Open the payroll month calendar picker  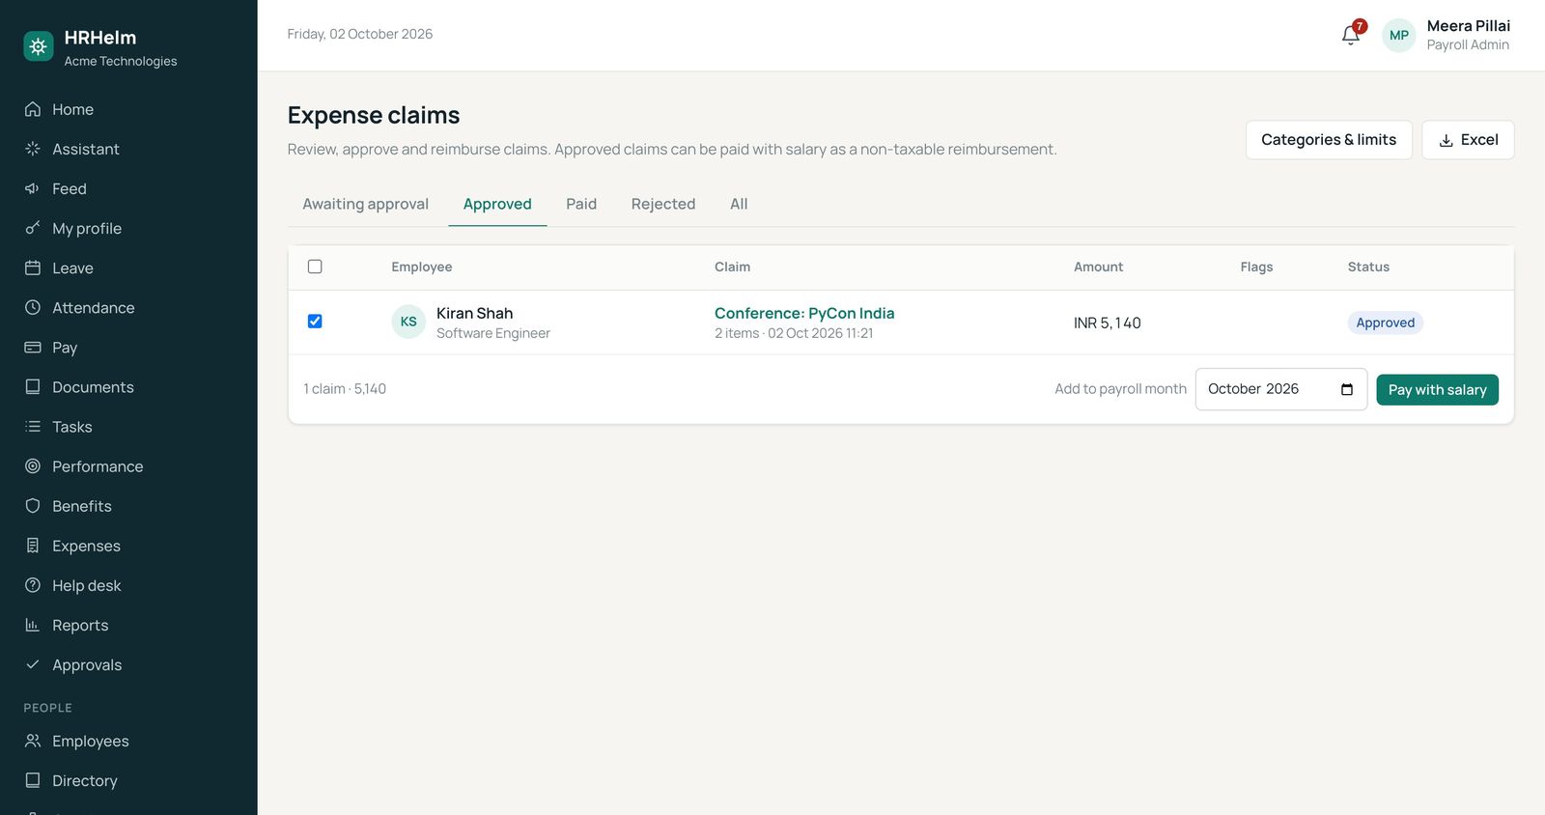coord(1347,389)
